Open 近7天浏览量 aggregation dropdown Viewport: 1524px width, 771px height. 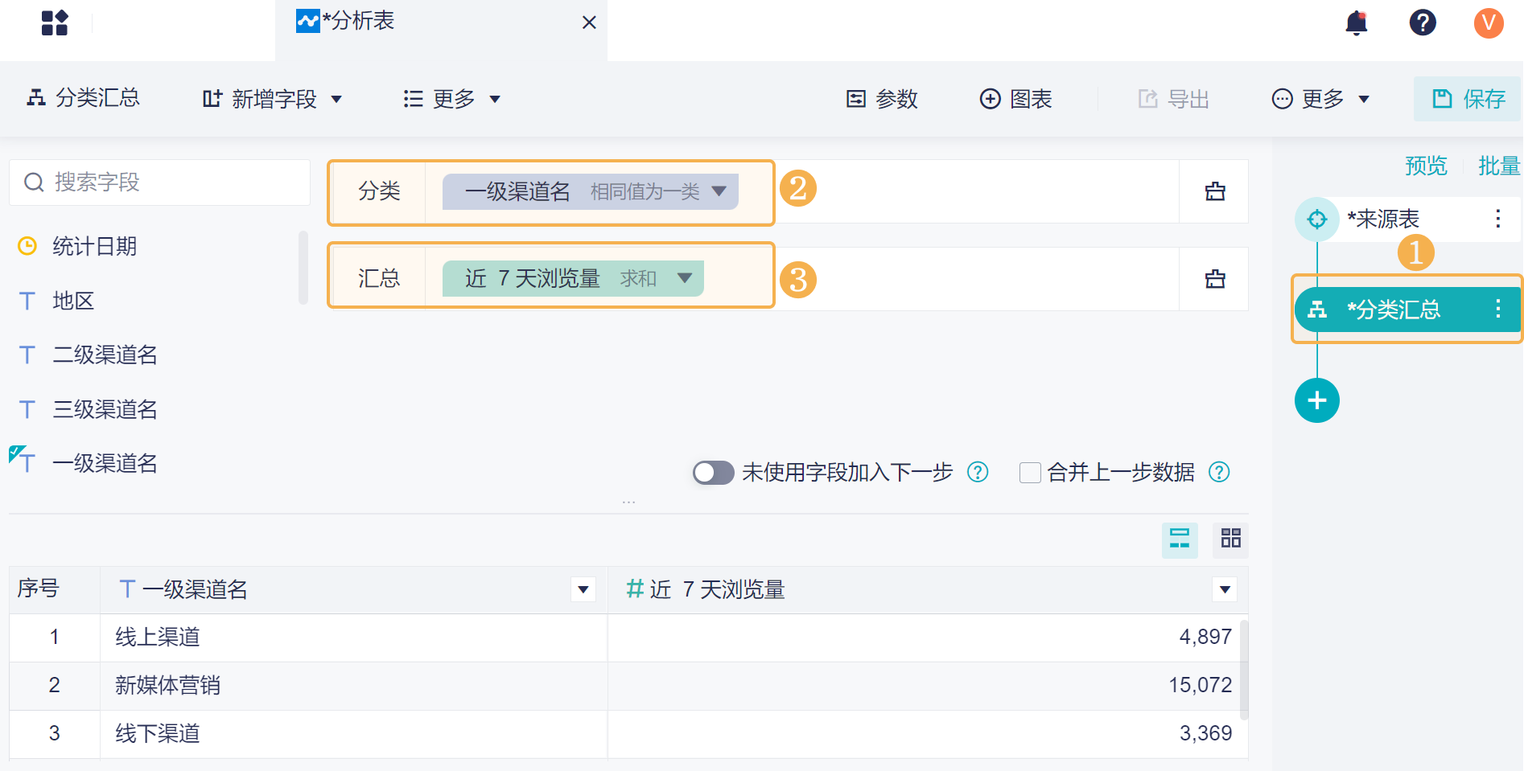[685, 278]
